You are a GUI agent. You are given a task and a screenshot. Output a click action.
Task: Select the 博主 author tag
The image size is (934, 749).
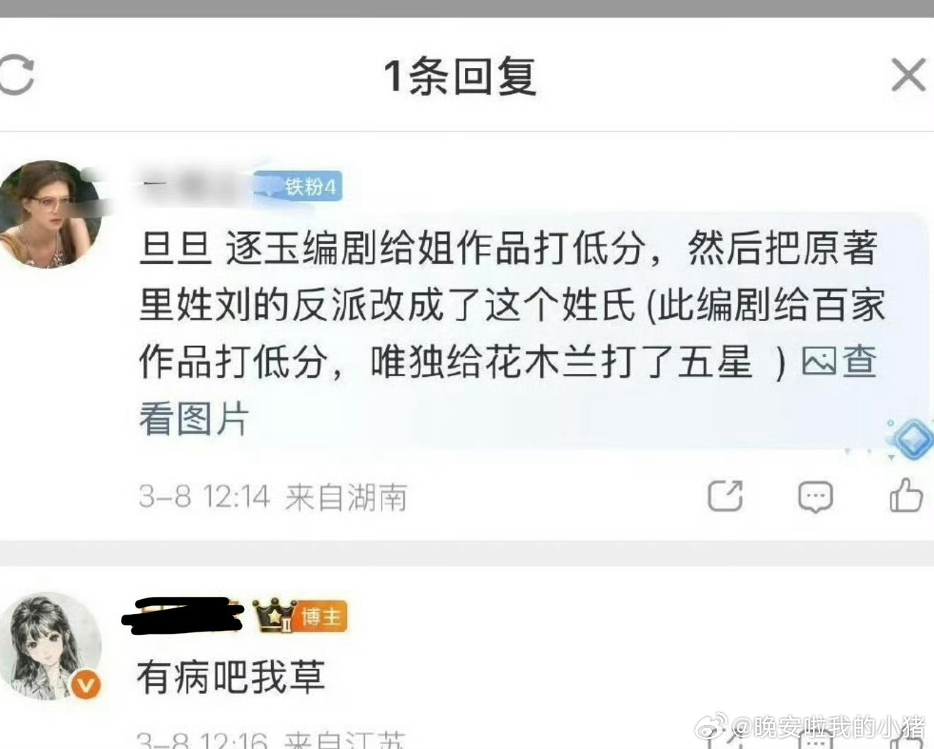[322, 617]
